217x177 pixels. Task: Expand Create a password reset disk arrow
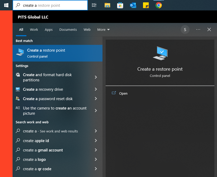(x=96, y=99)
